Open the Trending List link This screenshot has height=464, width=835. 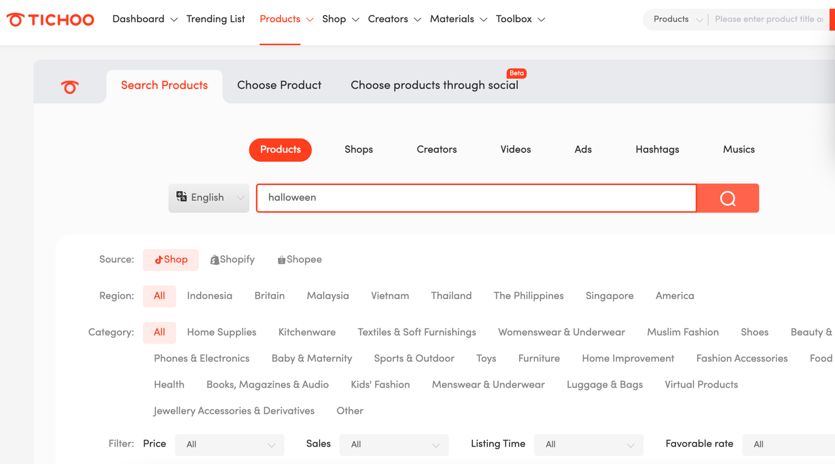point(215,20)
